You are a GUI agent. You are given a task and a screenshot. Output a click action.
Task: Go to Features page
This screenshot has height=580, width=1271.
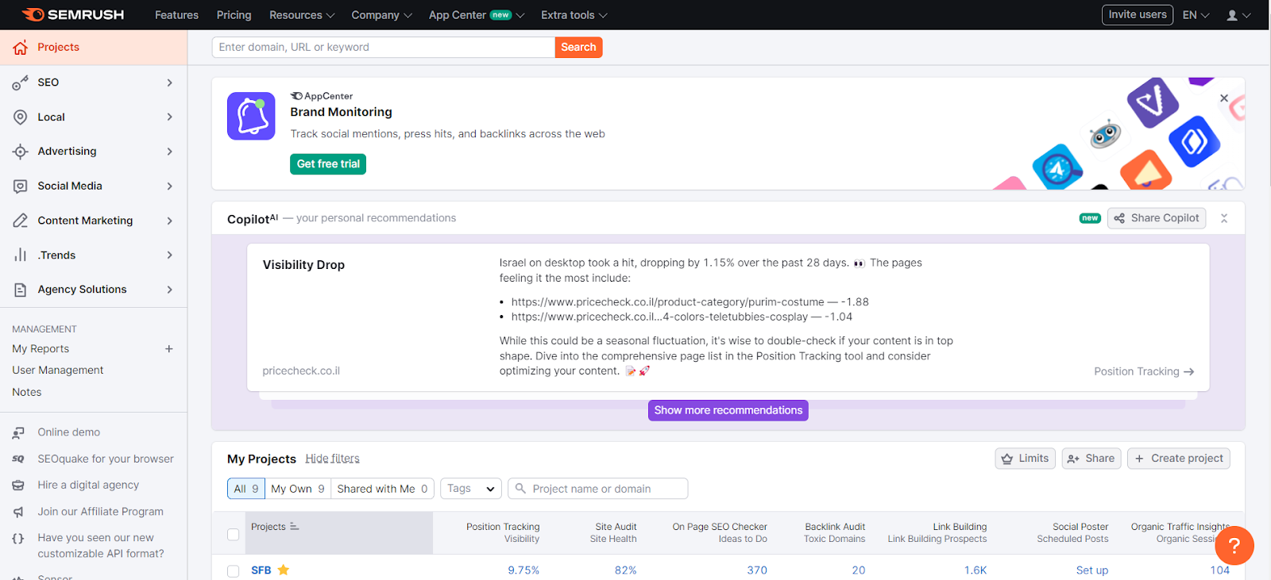[176, 15]
